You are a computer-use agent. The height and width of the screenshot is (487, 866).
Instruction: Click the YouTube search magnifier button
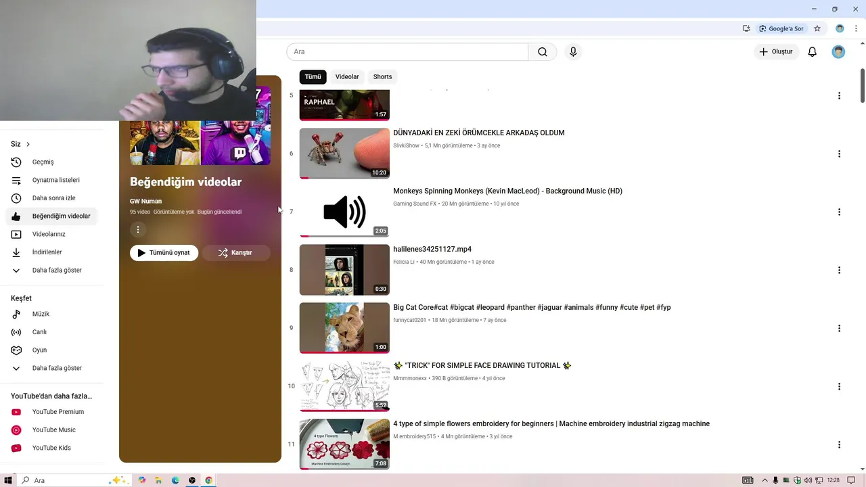point(543,52)
